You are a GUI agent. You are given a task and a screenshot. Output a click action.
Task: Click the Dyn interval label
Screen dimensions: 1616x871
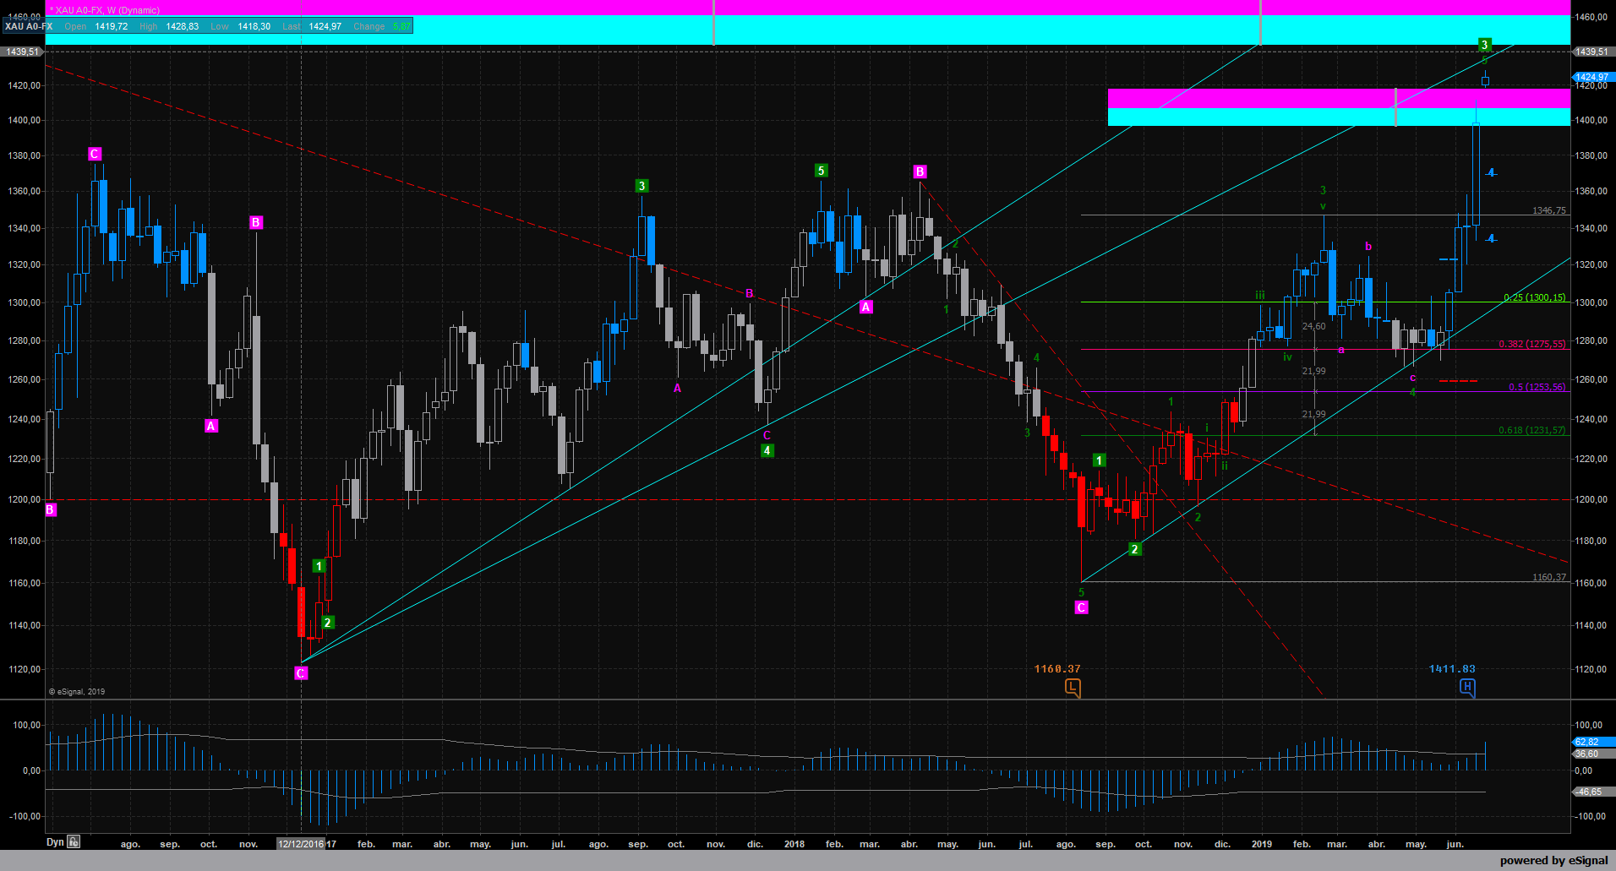point(55,842)
